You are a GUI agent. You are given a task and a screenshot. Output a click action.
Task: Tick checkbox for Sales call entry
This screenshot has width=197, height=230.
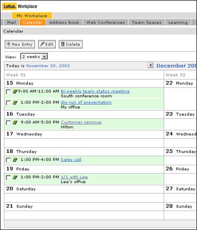click(8, 160)
